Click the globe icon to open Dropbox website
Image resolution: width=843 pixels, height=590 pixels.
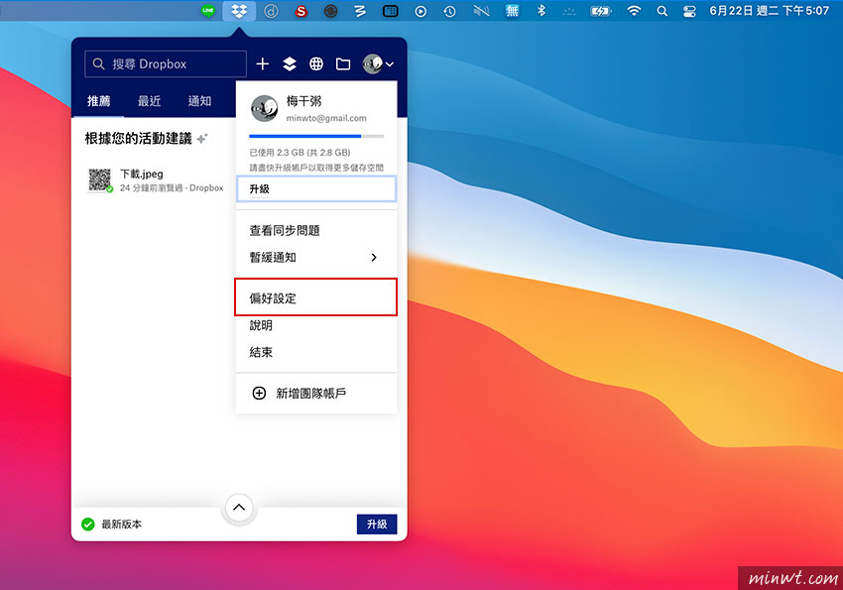pyautogui.click(x=316, y=63)
